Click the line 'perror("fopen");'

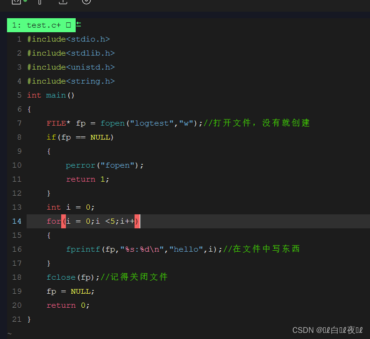click(x=105, y=165)
